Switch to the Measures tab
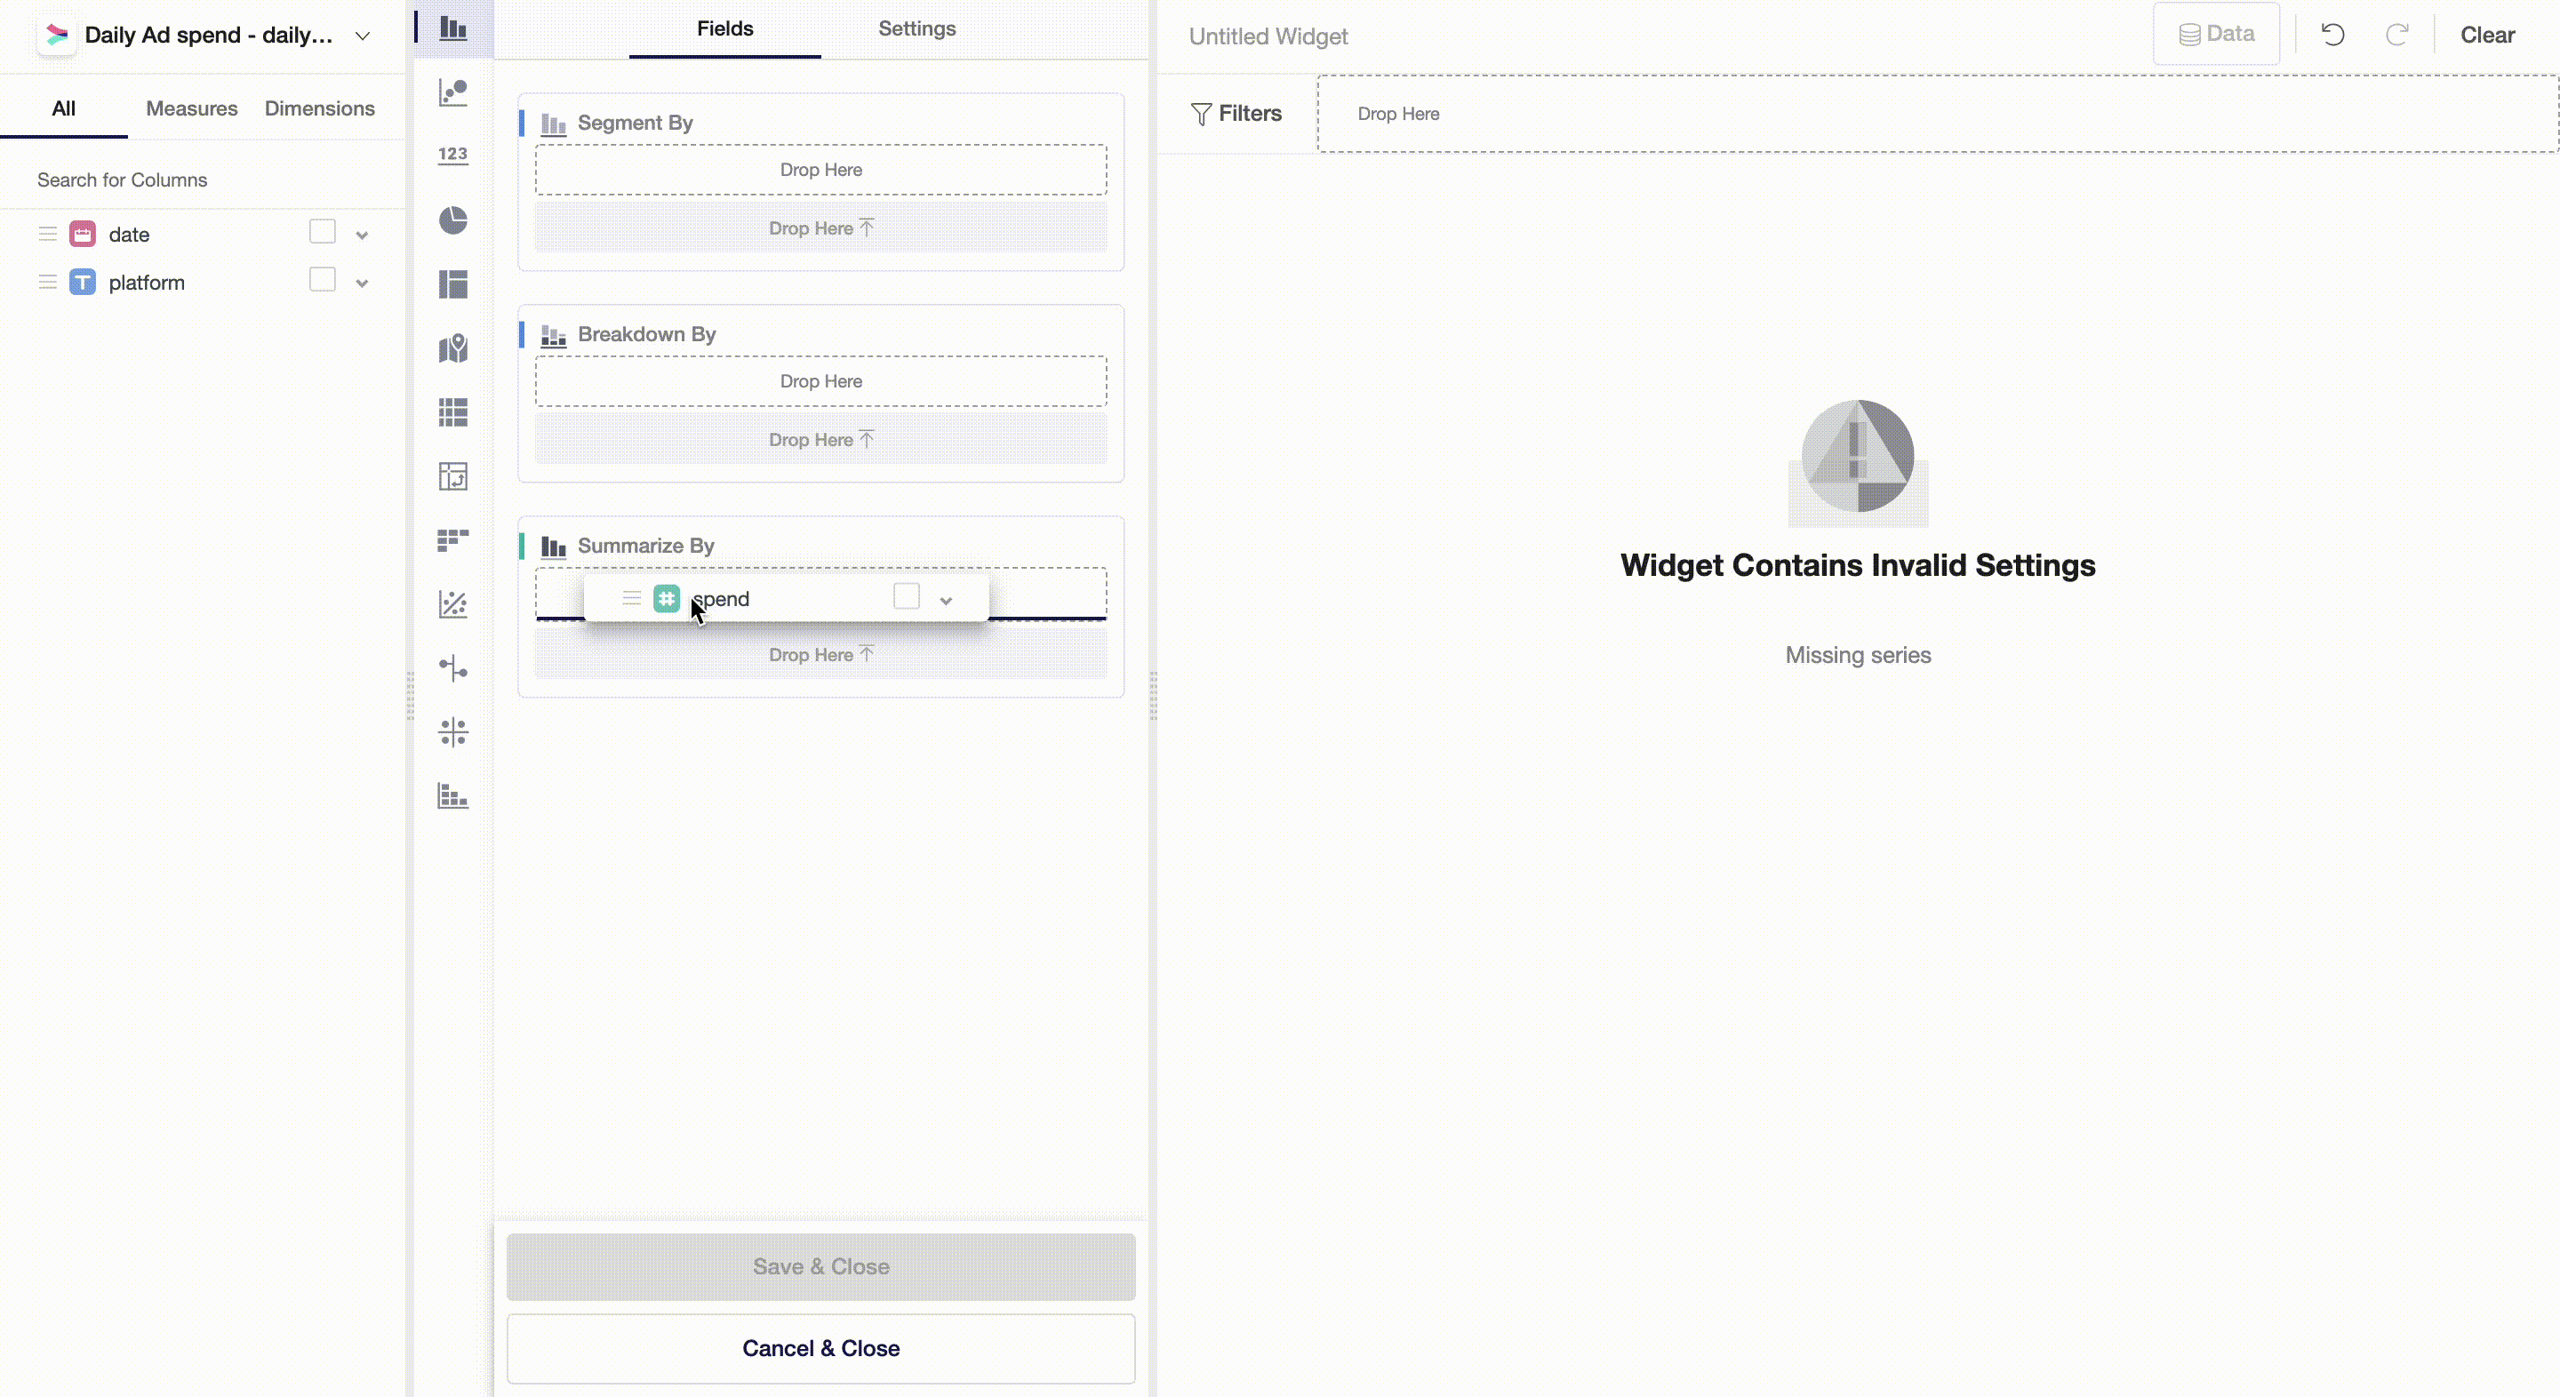 [192, 108]
